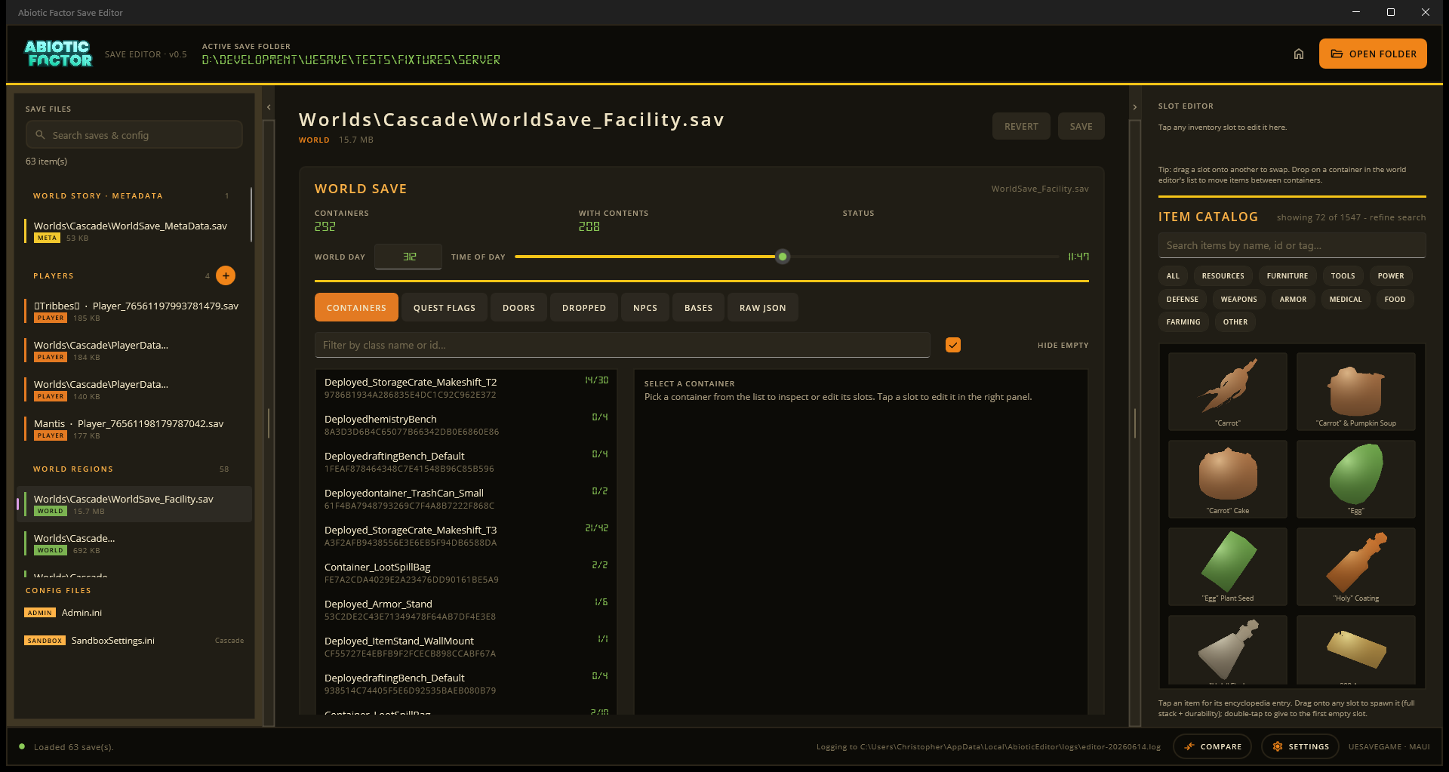
Task: Select the "Carrot" item thumbnail
Action: tap(1228, 392)
